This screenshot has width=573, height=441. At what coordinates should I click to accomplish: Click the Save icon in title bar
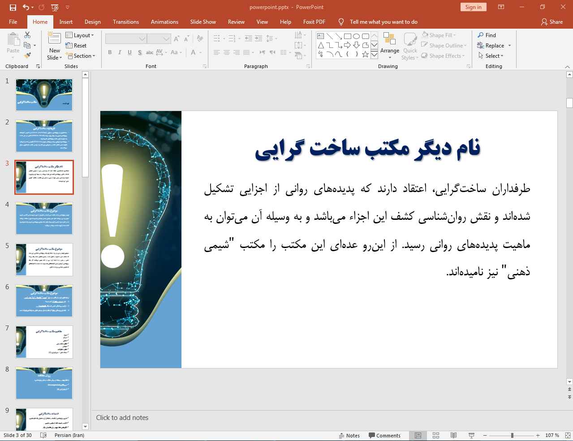(x=13, y=7)
